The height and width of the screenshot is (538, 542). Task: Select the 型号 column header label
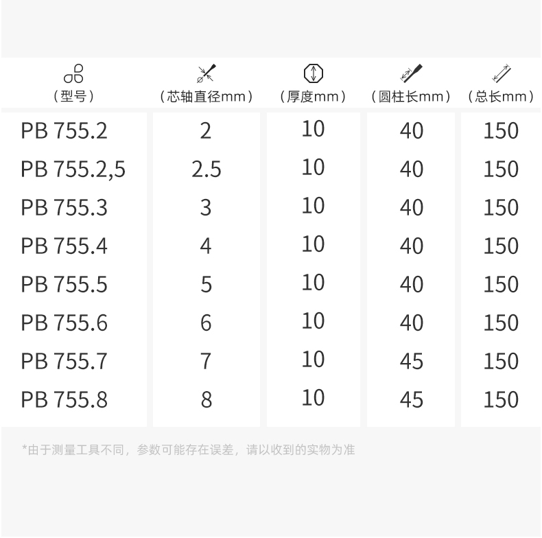pos(73,97)
